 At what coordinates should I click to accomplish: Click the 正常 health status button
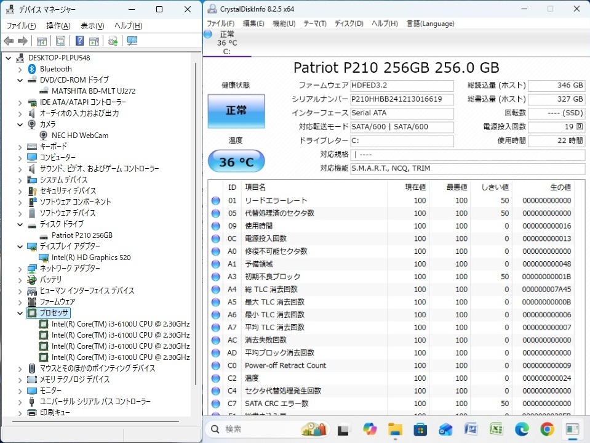tap(236, 111)
